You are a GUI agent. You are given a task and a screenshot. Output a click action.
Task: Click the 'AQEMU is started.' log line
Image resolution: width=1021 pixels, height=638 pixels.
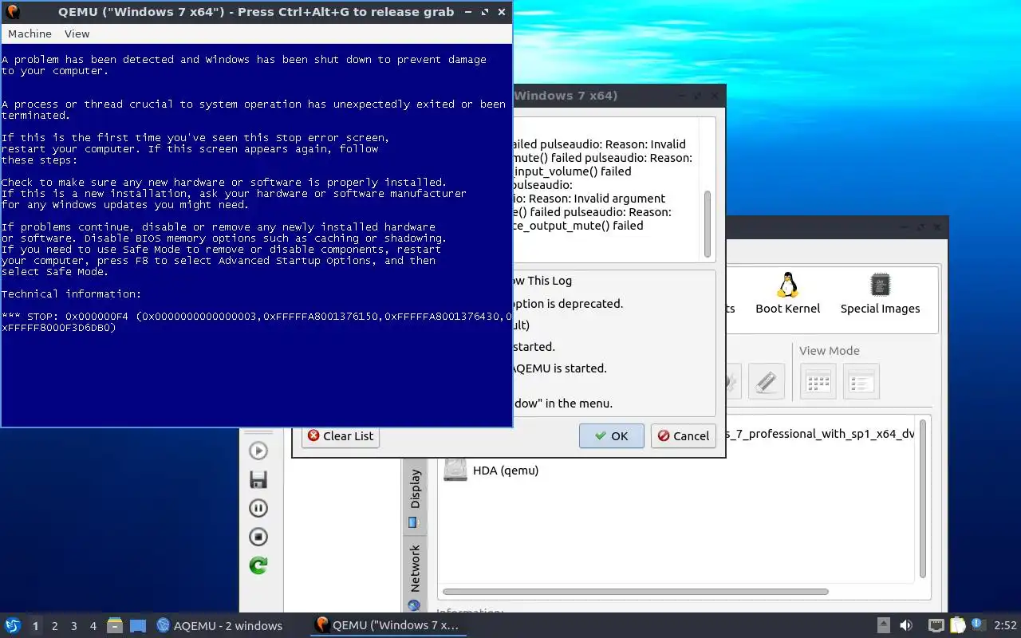[x=558, y=368]
